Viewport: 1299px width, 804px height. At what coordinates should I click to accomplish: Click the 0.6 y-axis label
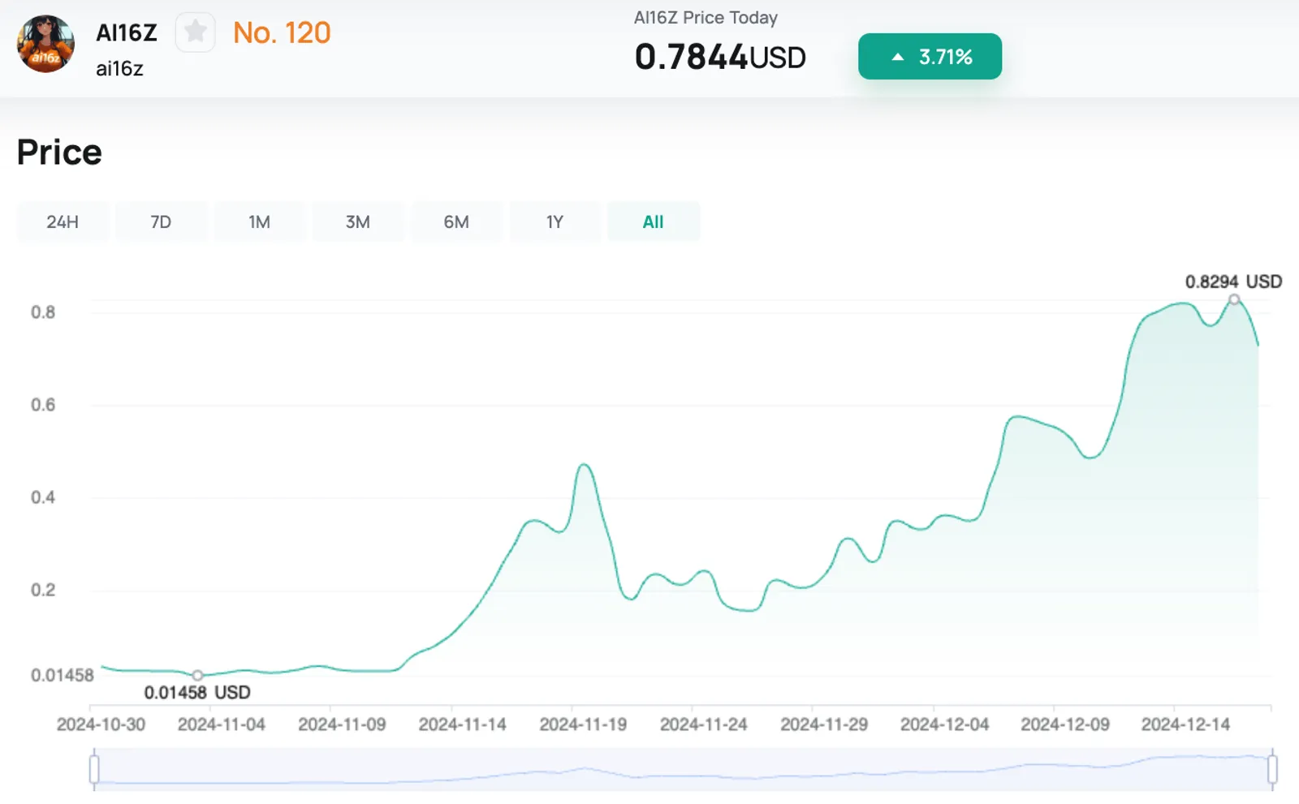43,405
